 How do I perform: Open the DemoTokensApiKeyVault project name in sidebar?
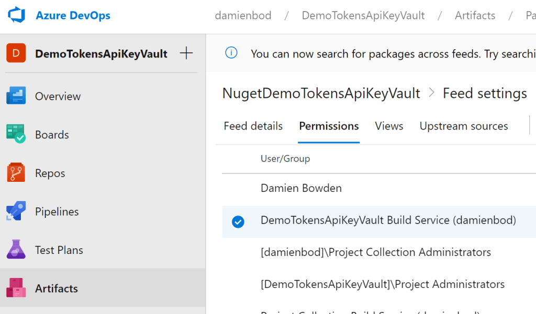coord(101,54)
